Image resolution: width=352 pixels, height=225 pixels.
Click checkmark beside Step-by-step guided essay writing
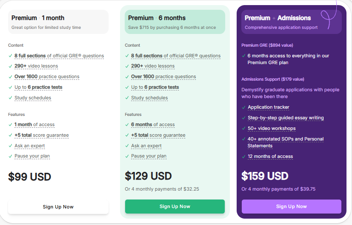[243, 118]
